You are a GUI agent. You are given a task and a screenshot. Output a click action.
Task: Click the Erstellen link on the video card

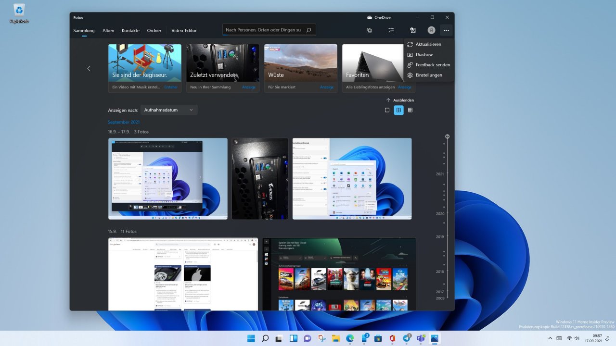click(x=171, y=87)
